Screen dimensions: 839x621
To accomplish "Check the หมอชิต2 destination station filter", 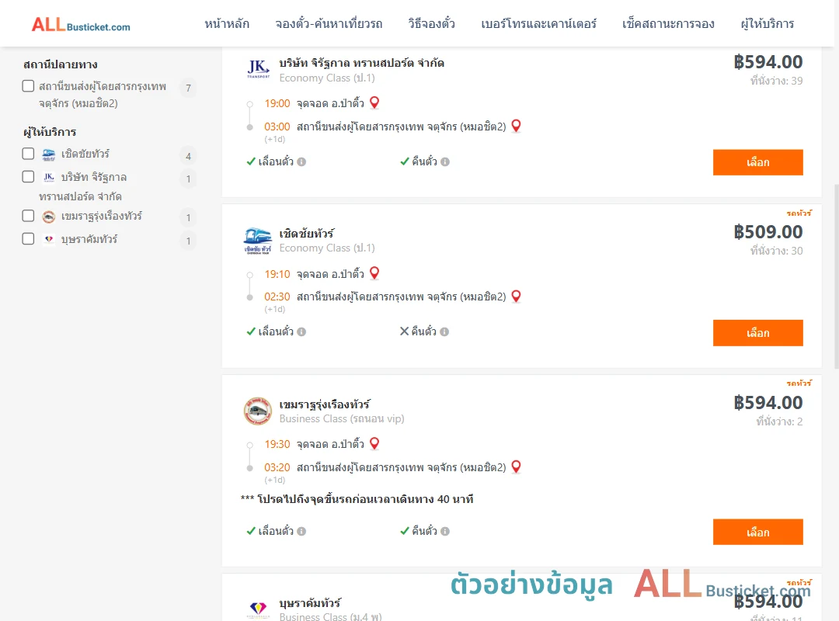I will pos(29,86).
